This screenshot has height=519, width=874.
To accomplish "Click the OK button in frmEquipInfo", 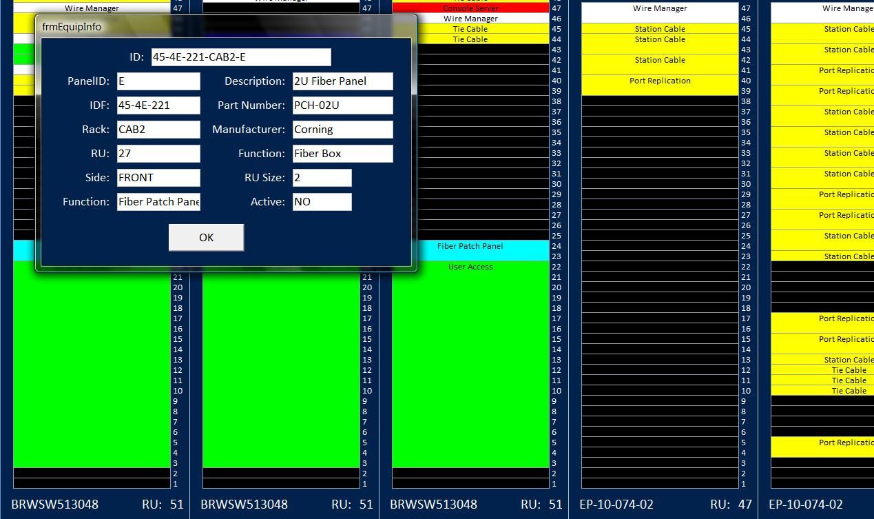I will tap(206, 237).
